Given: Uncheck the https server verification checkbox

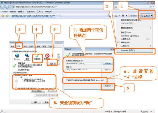Looking at the screenshot, I should point(67,80).
